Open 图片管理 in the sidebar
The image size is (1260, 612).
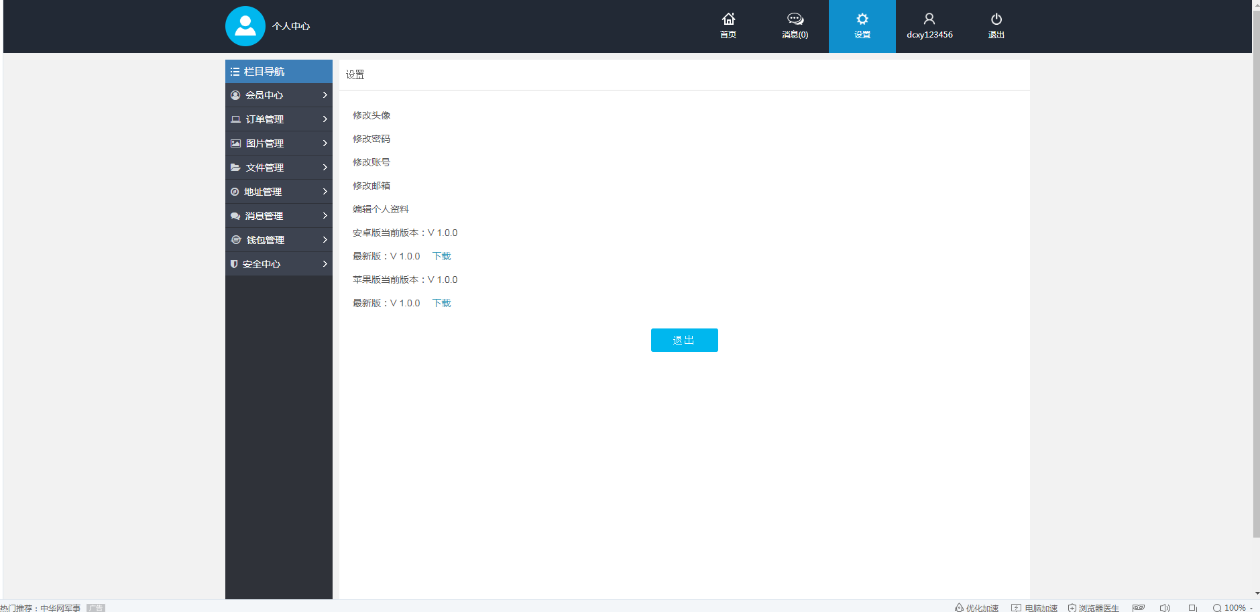pos(265,143)
